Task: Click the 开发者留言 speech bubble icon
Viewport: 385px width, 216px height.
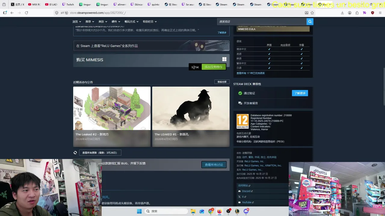Action: (x=240, y=103)
